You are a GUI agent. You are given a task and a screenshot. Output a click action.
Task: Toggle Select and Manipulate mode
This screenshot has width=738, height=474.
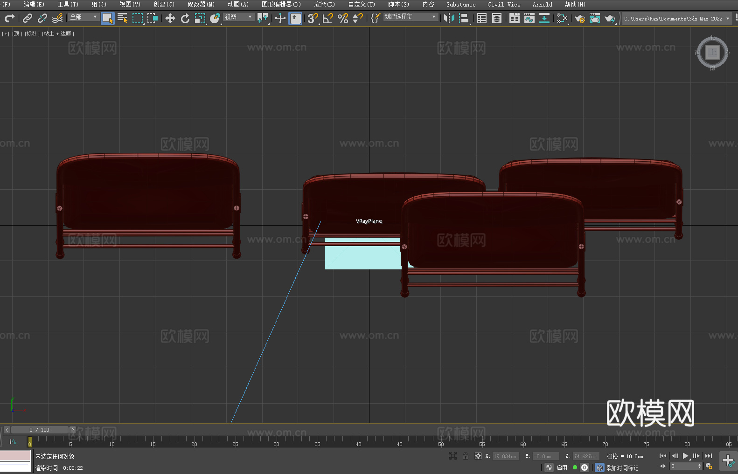tap(280, 18)
